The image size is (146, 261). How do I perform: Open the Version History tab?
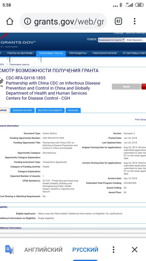point(22,110)
